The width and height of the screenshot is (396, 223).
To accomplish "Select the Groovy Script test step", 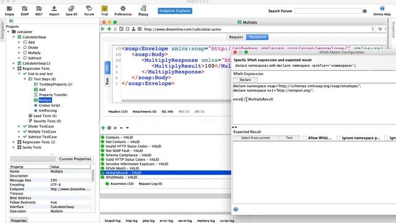I will [49, 105].
